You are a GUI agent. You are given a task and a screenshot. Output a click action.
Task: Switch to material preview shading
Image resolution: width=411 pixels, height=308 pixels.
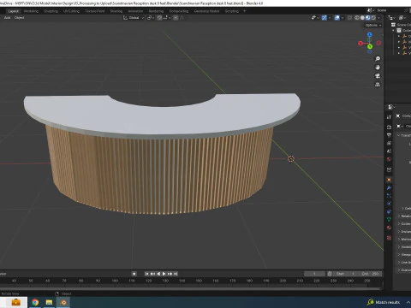tap(368, 18)
